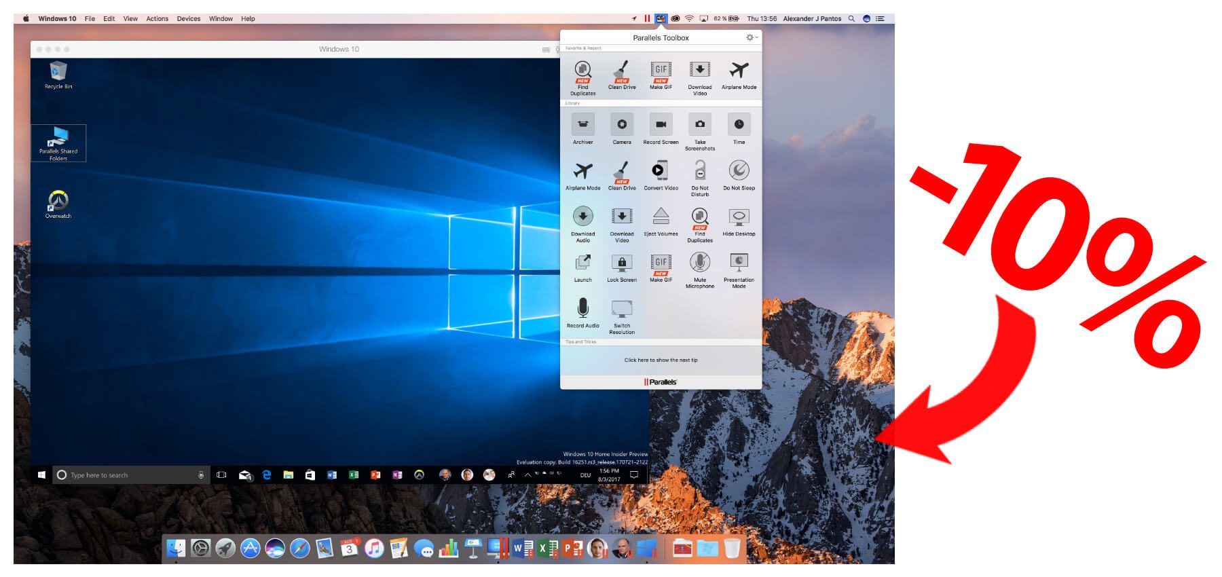
Task: Open Clean Drive in Library section
Action: click(622, 175)
